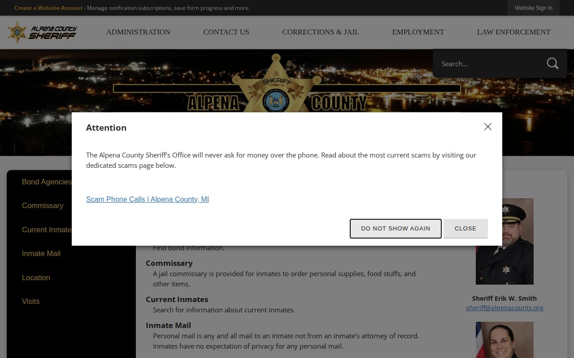Email sheriff@alpenacounty.org link
574x358 pixels.
(x=504, y=307)
